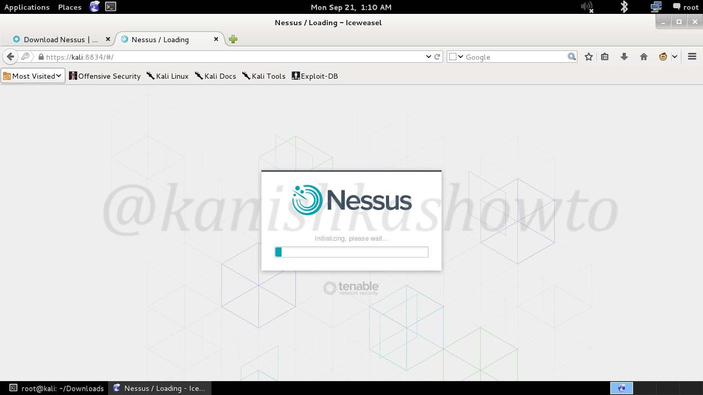Maximize the Iceweasel window
703x395 pixels.
point(679,22)
